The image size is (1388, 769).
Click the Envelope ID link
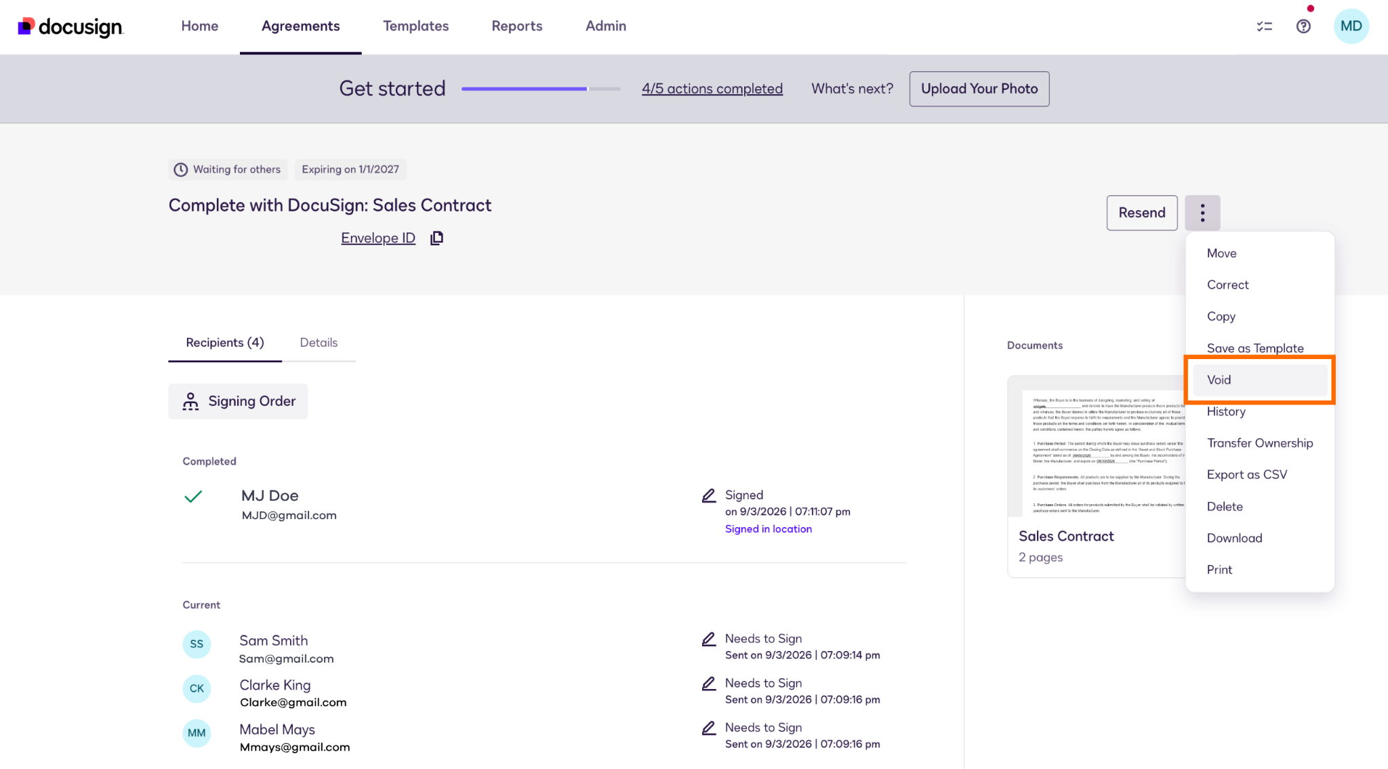click(378, 238)
